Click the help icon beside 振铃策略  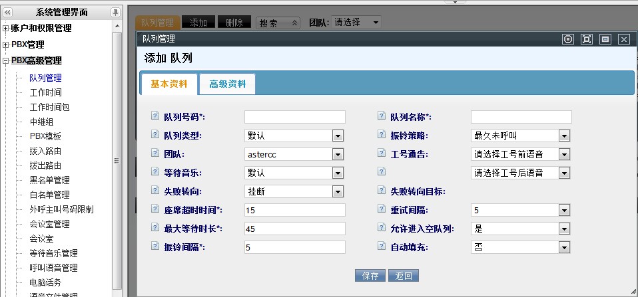pyautogui.click(x=382, y=135)
